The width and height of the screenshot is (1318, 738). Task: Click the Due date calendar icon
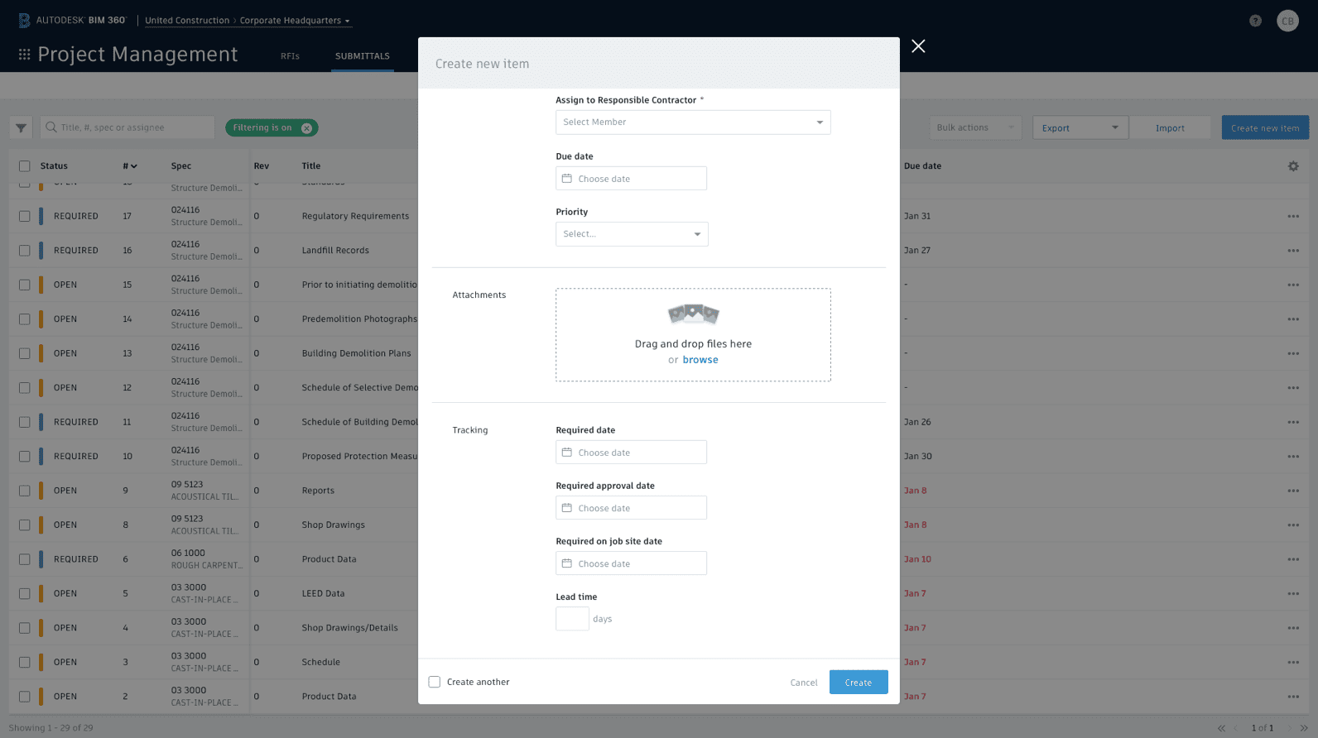[567, 179]
